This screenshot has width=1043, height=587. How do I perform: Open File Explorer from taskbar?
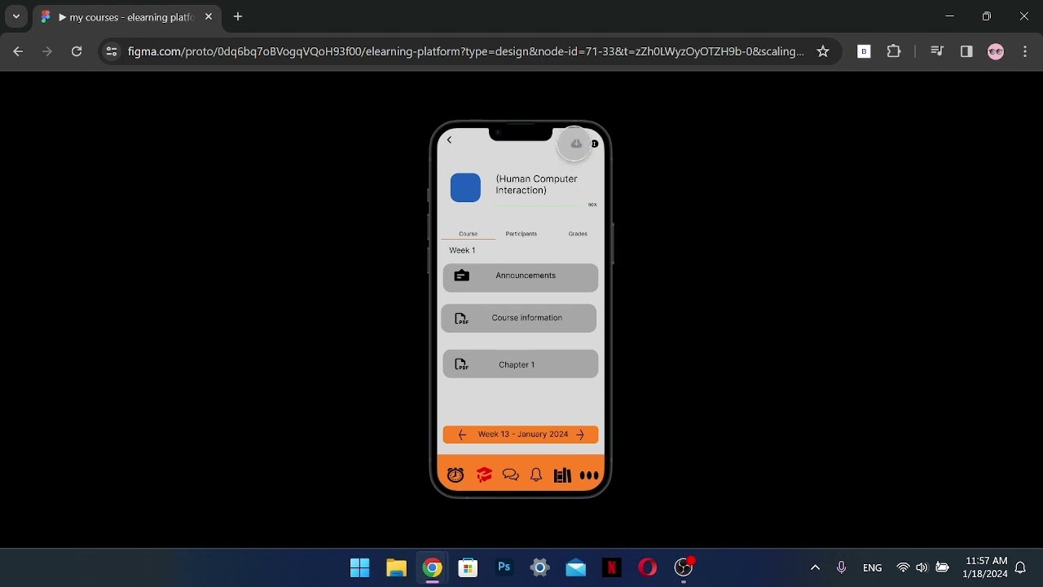pyautogui.click(x=396, y=567)
